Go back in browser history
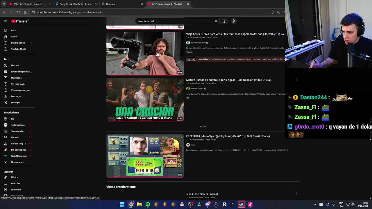Viewport: 372px width, 209px height. coord(4,12)
